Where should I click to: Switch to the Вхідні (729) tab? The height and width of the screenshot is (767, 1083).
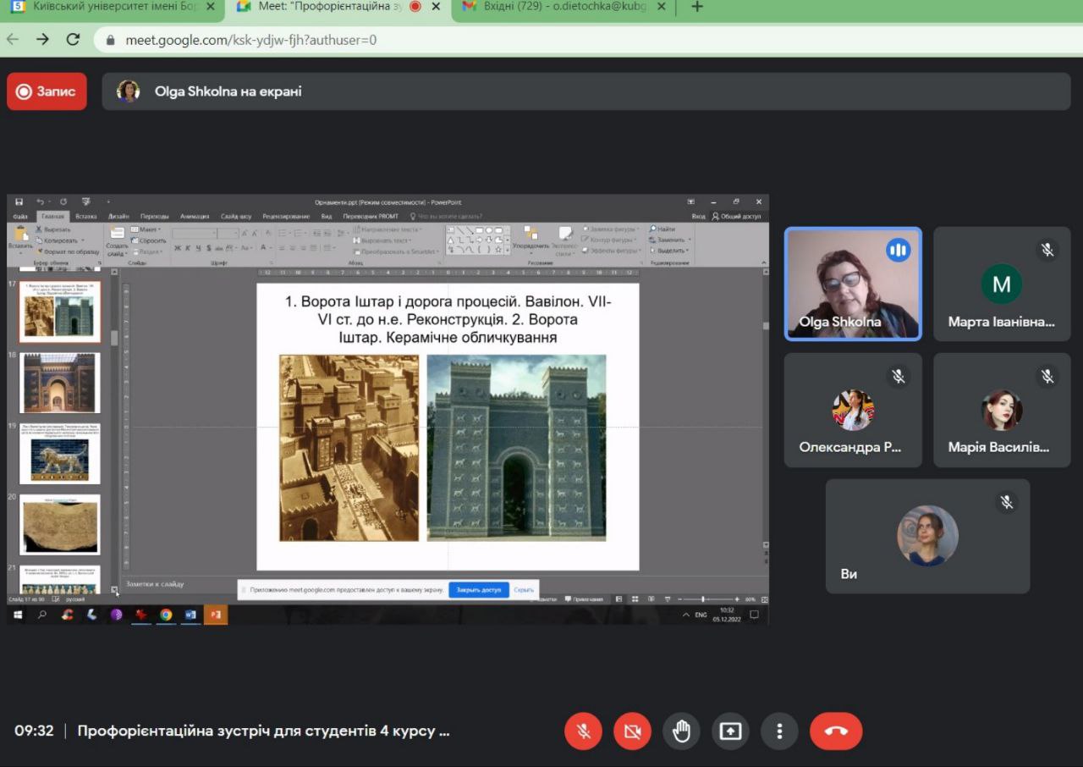558,7
